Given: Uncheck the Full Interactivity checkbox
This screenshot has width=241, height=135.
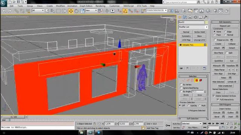Looking at the screenshot, I should (218, 99).
